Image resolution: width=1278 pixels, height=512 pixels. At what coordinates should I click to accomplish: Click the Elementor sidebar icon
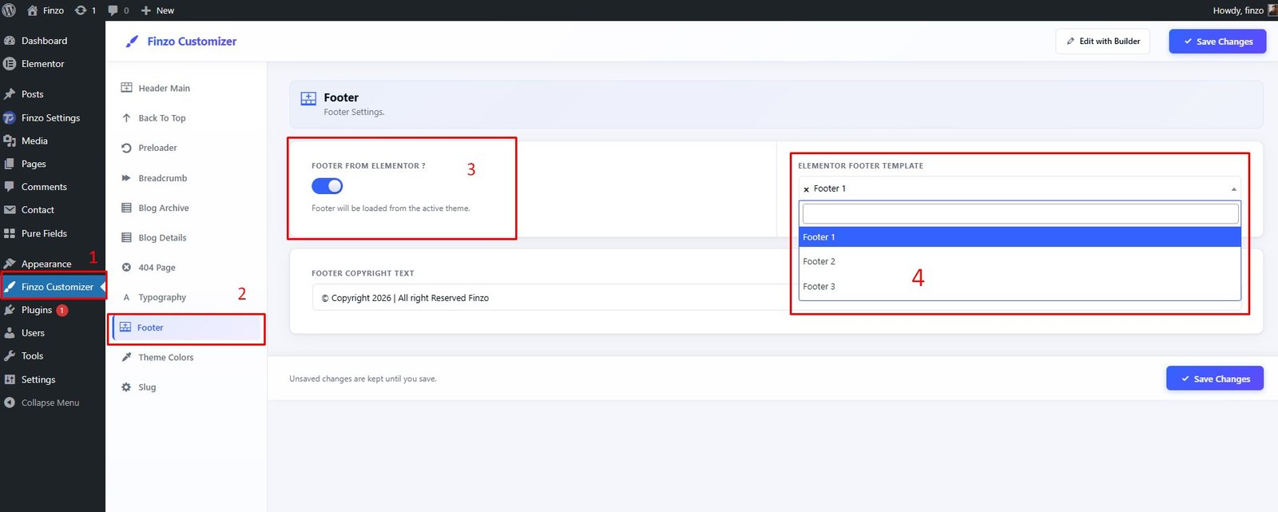pos(10,64)
